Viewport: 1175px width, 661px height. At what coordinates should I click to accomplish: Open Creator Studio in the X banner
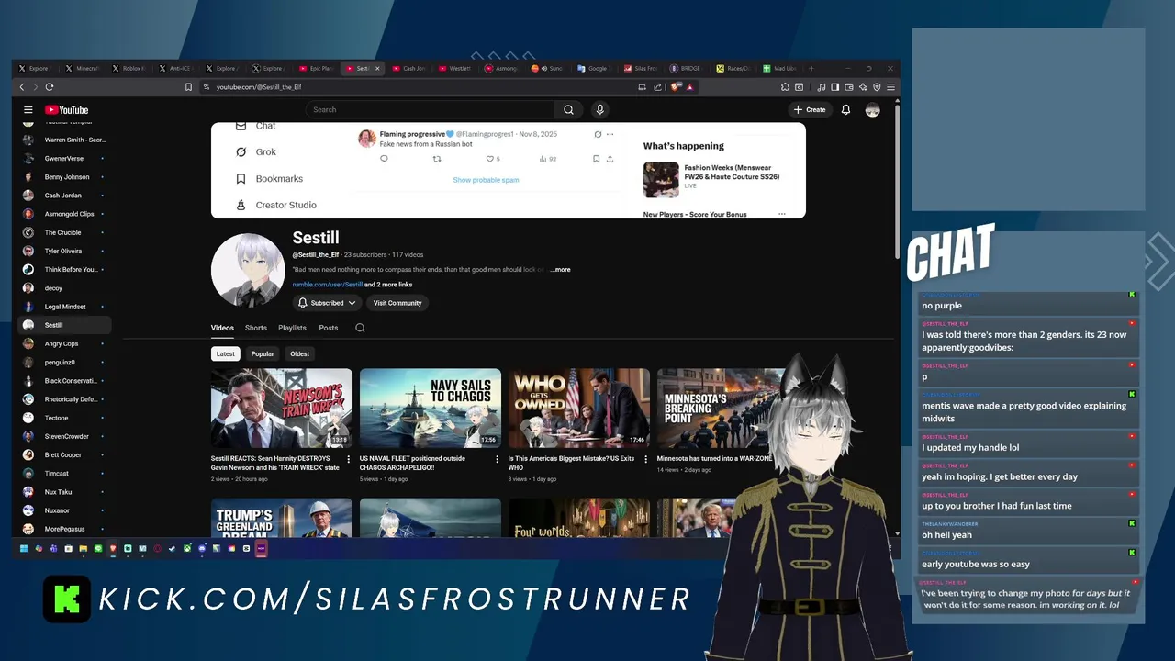(x=275, y=205)
